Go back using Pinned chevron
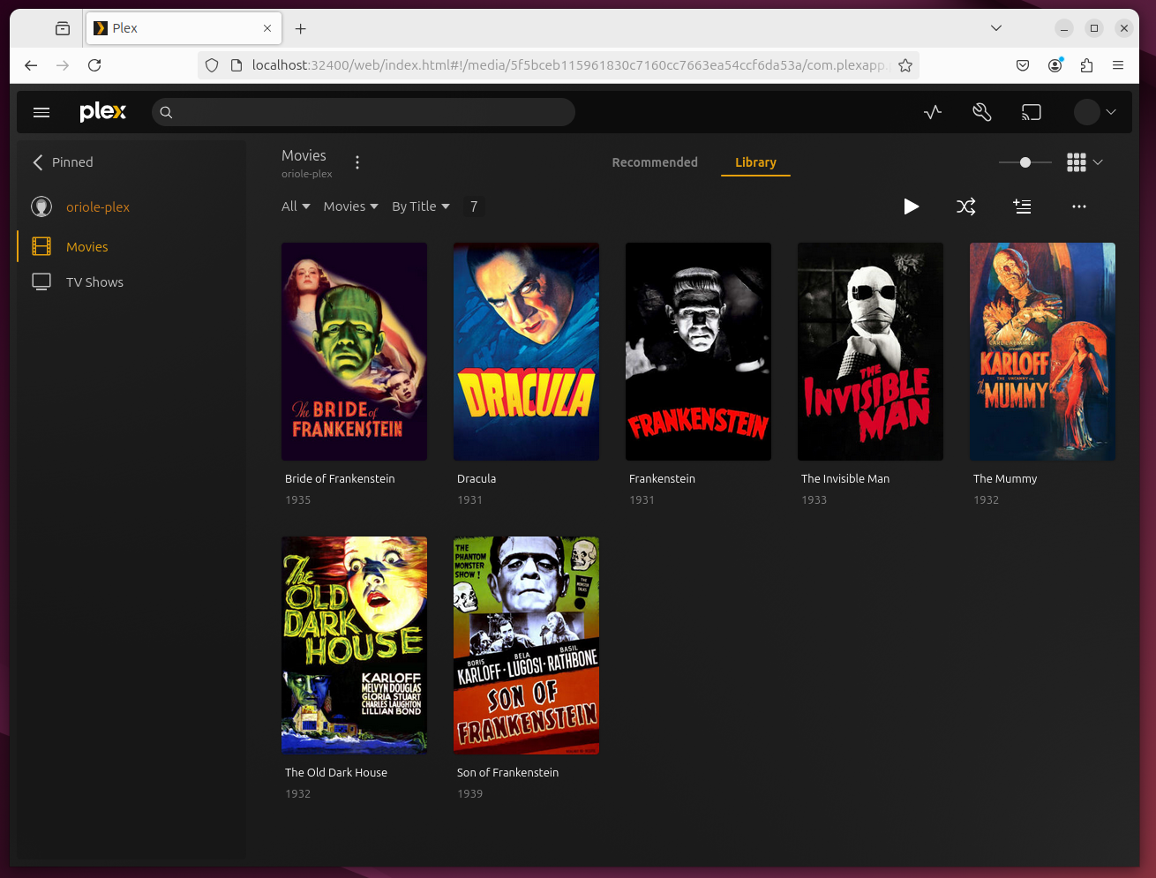The height and width of the screenshot is (878, 1156). pyautogui.click(x=38, y=162)
